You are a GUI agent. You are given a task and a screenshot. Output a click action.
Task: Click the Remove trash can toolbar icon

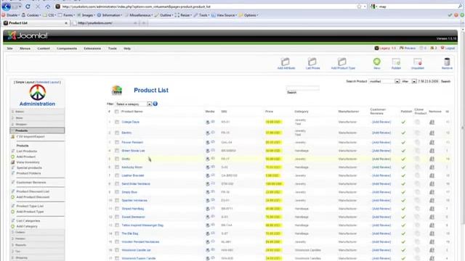[x=447, y=62]
